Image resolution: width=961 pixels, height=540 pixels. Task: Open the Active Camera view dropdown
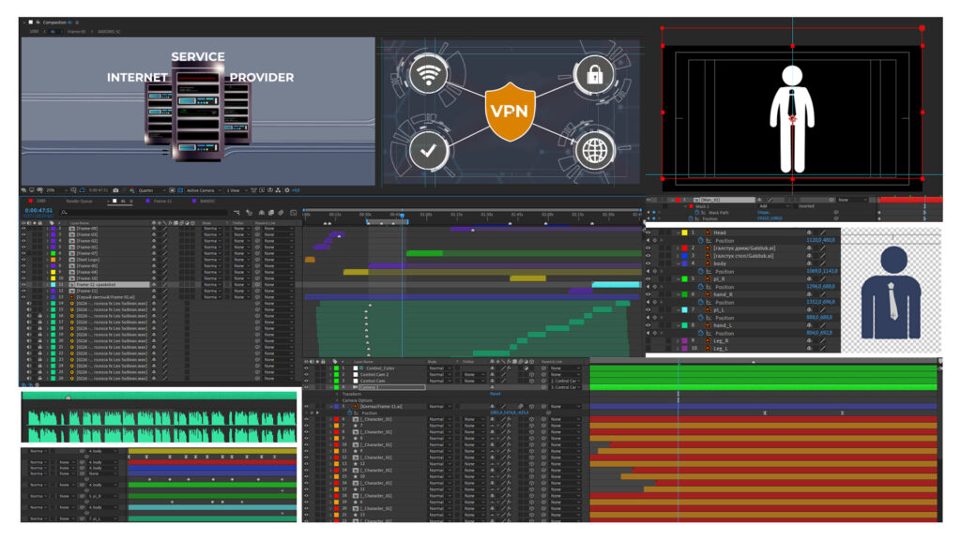tap(204, 190)
